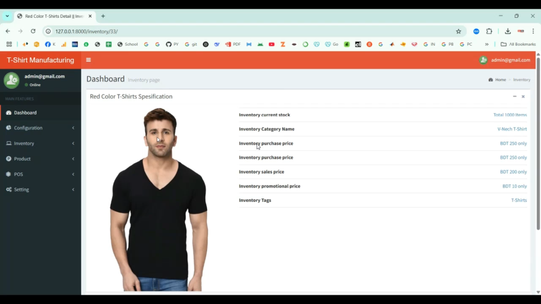
Task: Open the tab search dropdown arrow
Action: click(x=7, y=16)
